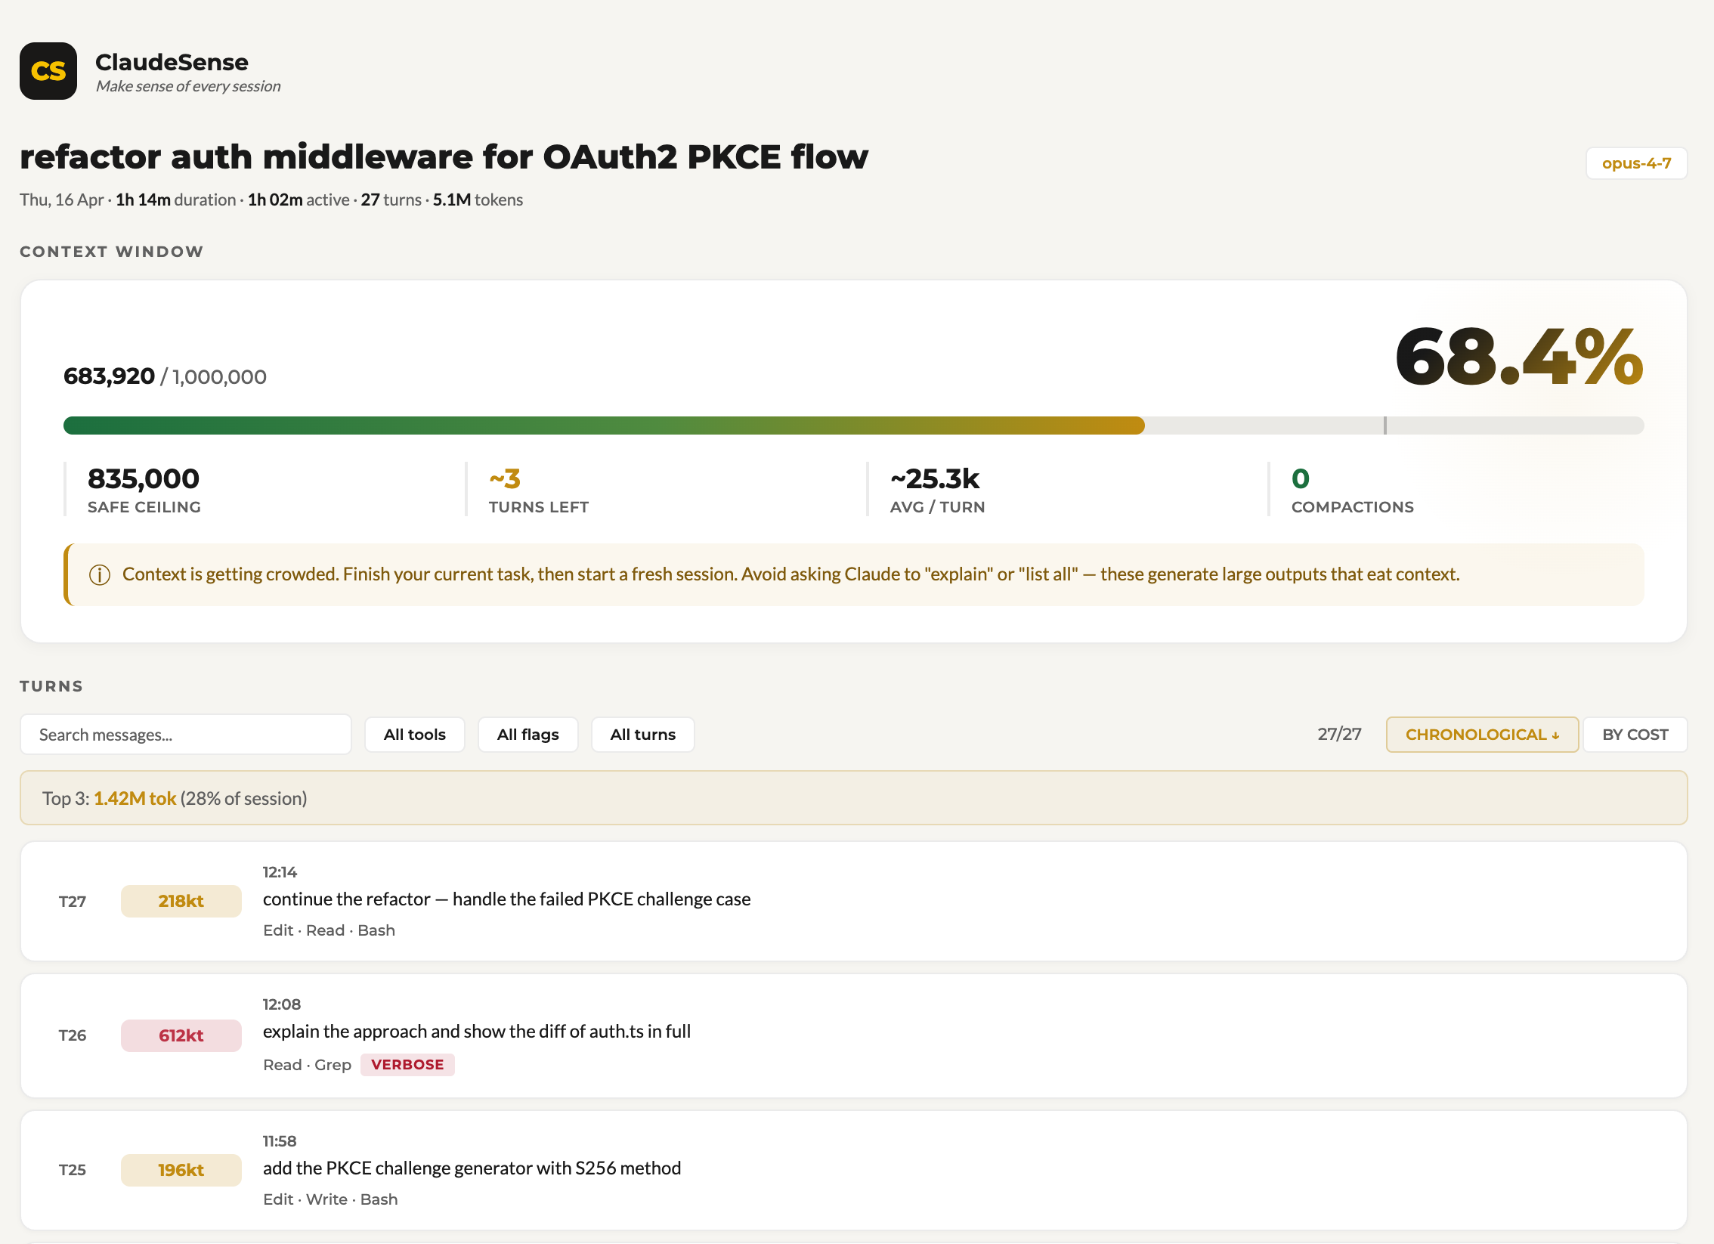Image resolution: width=1714 pixels, height=1244 pixels.
Task: Click the safe ceiling marker on bar
Action: pyautogui.click(x=1385, y=425)
